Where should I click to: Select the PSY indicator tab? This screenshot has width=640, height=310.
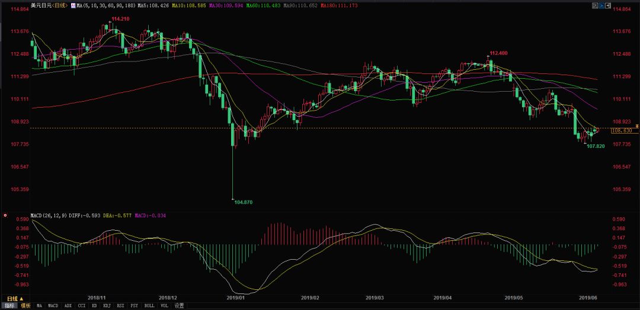tap(135, 305)
